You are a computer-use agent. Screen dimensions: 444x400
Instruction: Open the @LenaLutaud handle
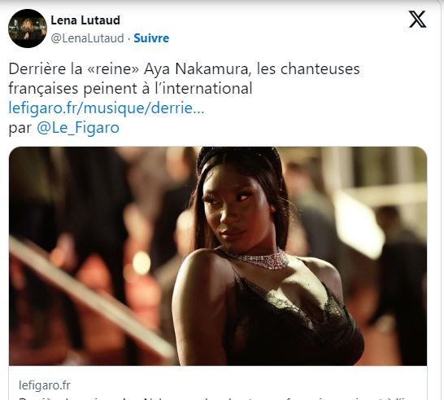point(87,38)
